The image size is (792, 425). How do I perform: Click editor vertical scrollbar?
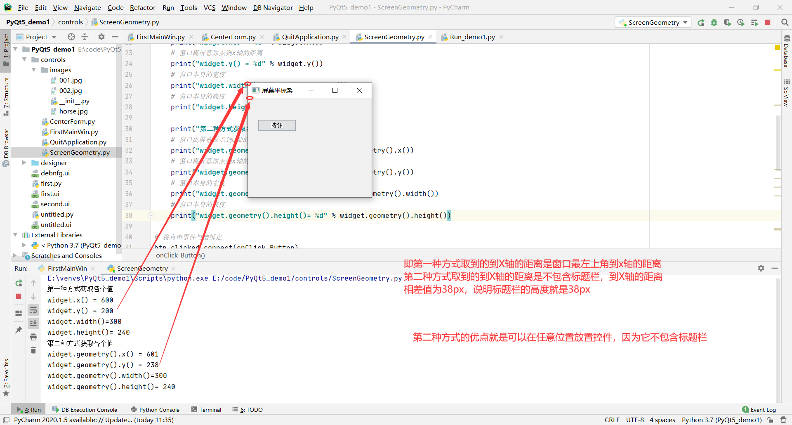click(778, 142)
